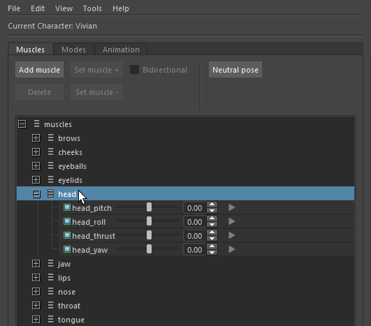Expand the brows muscle group

[x=36, y=138]
